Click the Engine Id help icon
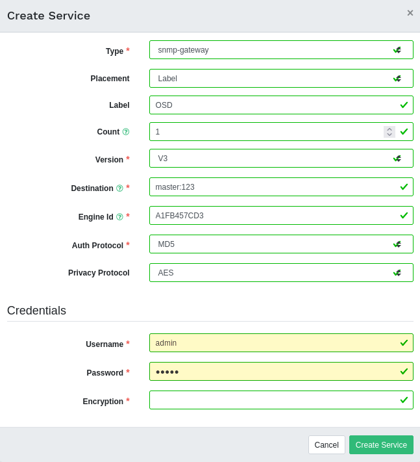 [119, 217]
